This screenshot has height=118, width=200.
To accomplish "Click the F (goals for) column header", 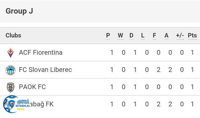I will click(x=154, y=36).
